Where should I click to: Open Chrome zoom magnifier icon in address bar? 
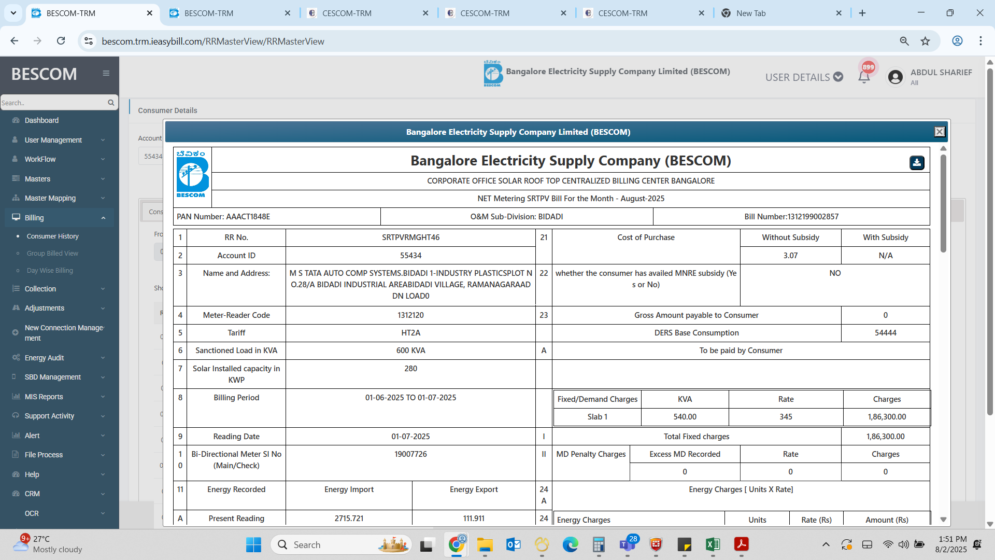904,41
